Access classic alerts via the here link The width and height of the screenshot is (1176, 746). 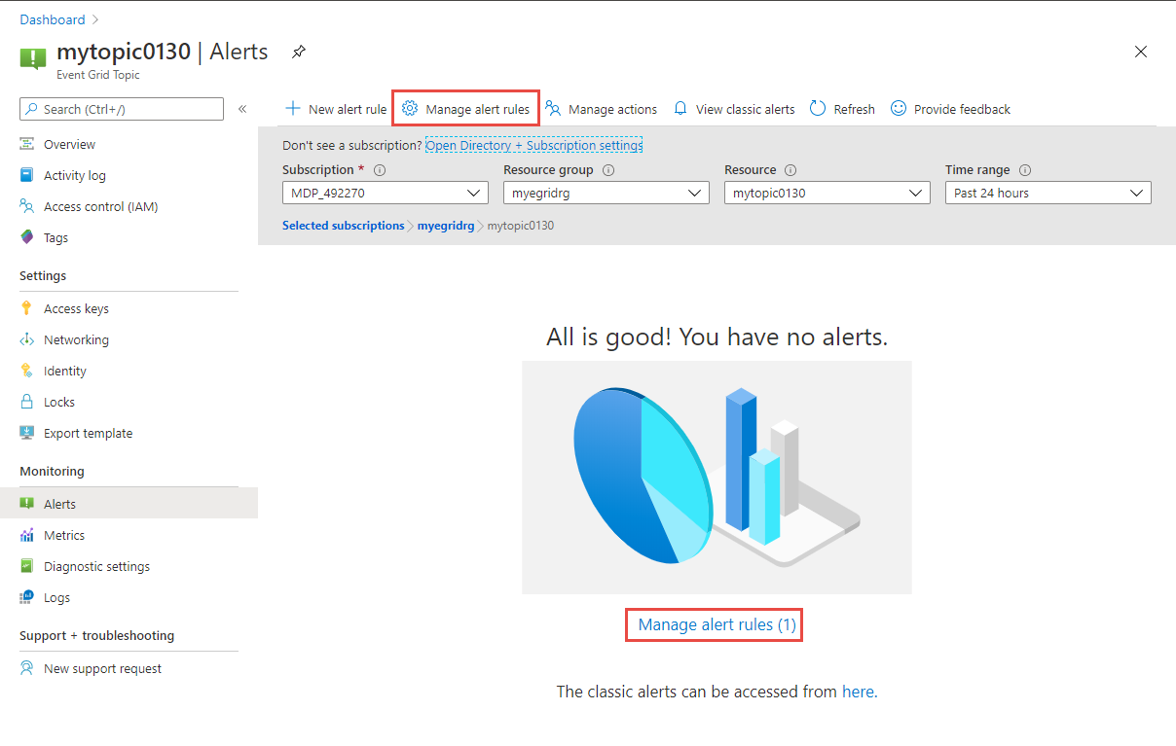pos(858,692)
